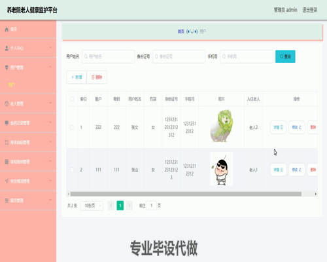Open the cabbage dog photo thumbnail
This screenshot has width=327, height=262.
click(x=222, y=126)
